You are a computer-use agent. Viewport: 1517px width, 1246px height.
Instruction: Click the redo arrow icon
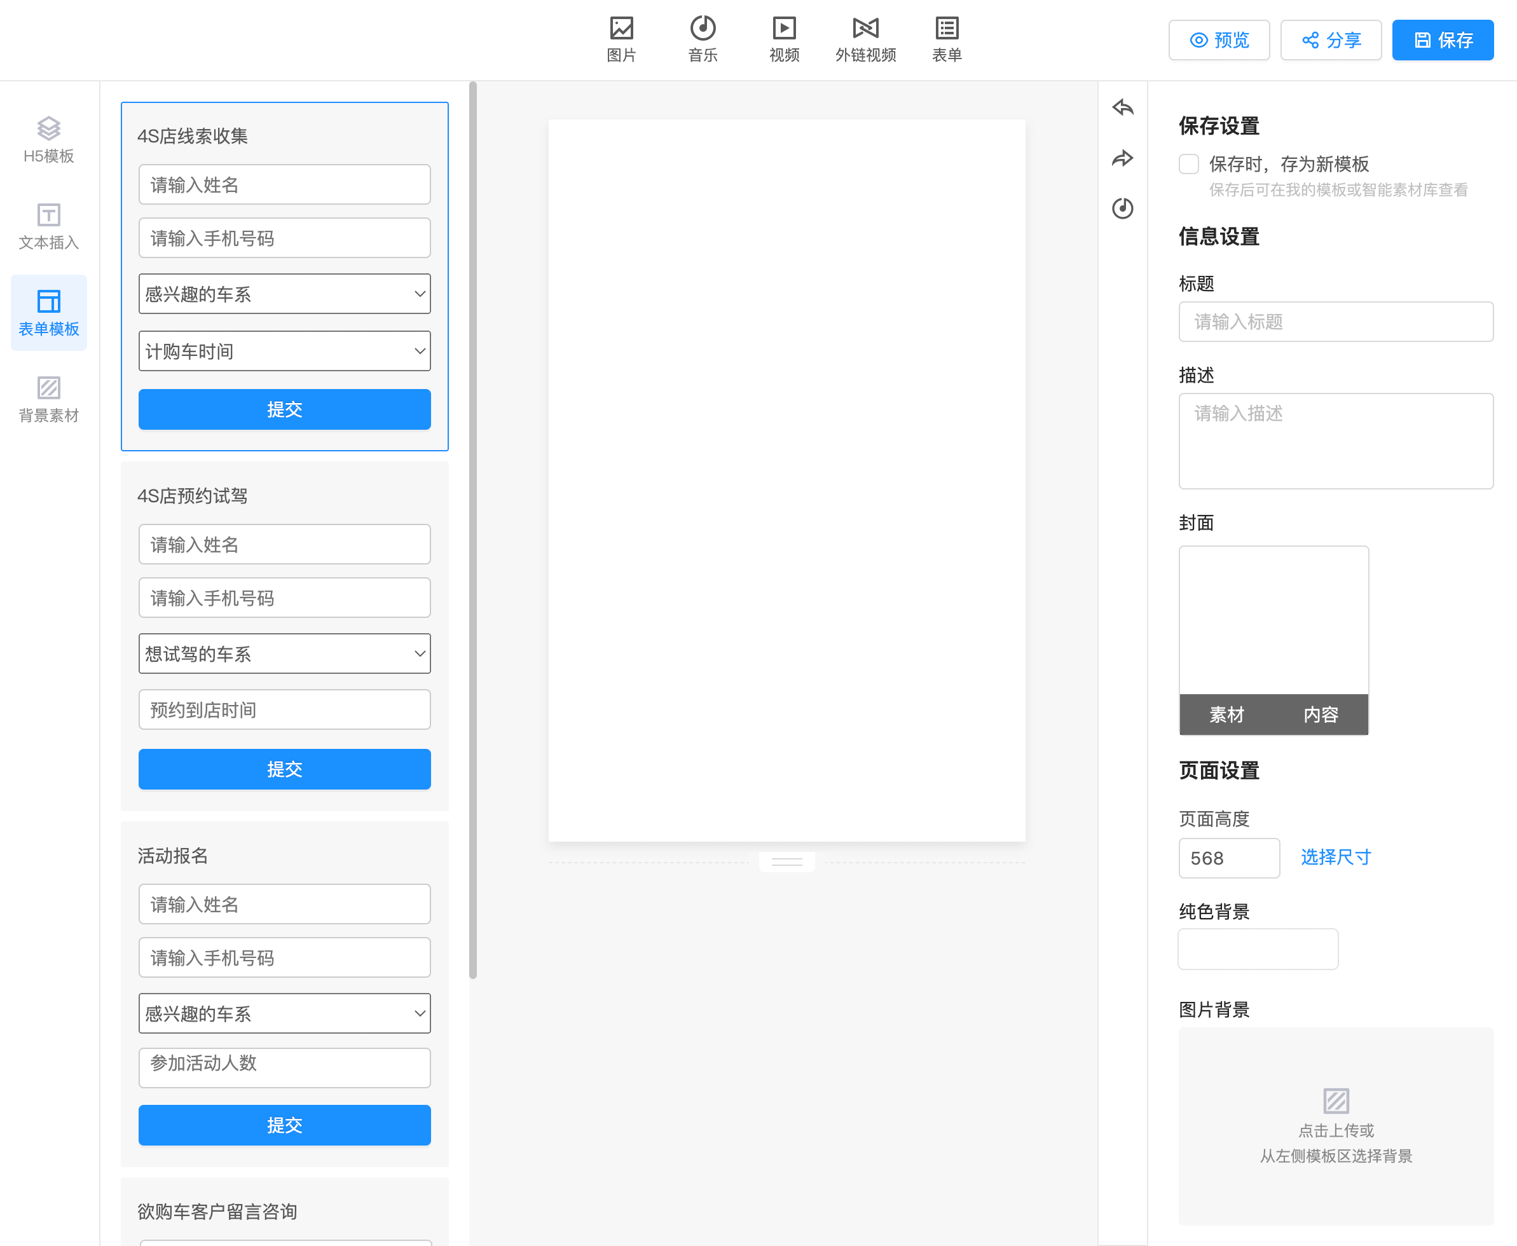click(1122, 158)
